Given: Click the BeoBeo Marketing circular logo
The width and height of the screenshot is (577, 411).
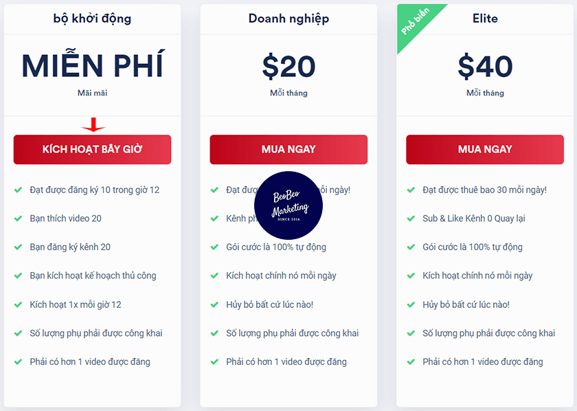Looking at the screenshot, I should coord(288,205).
